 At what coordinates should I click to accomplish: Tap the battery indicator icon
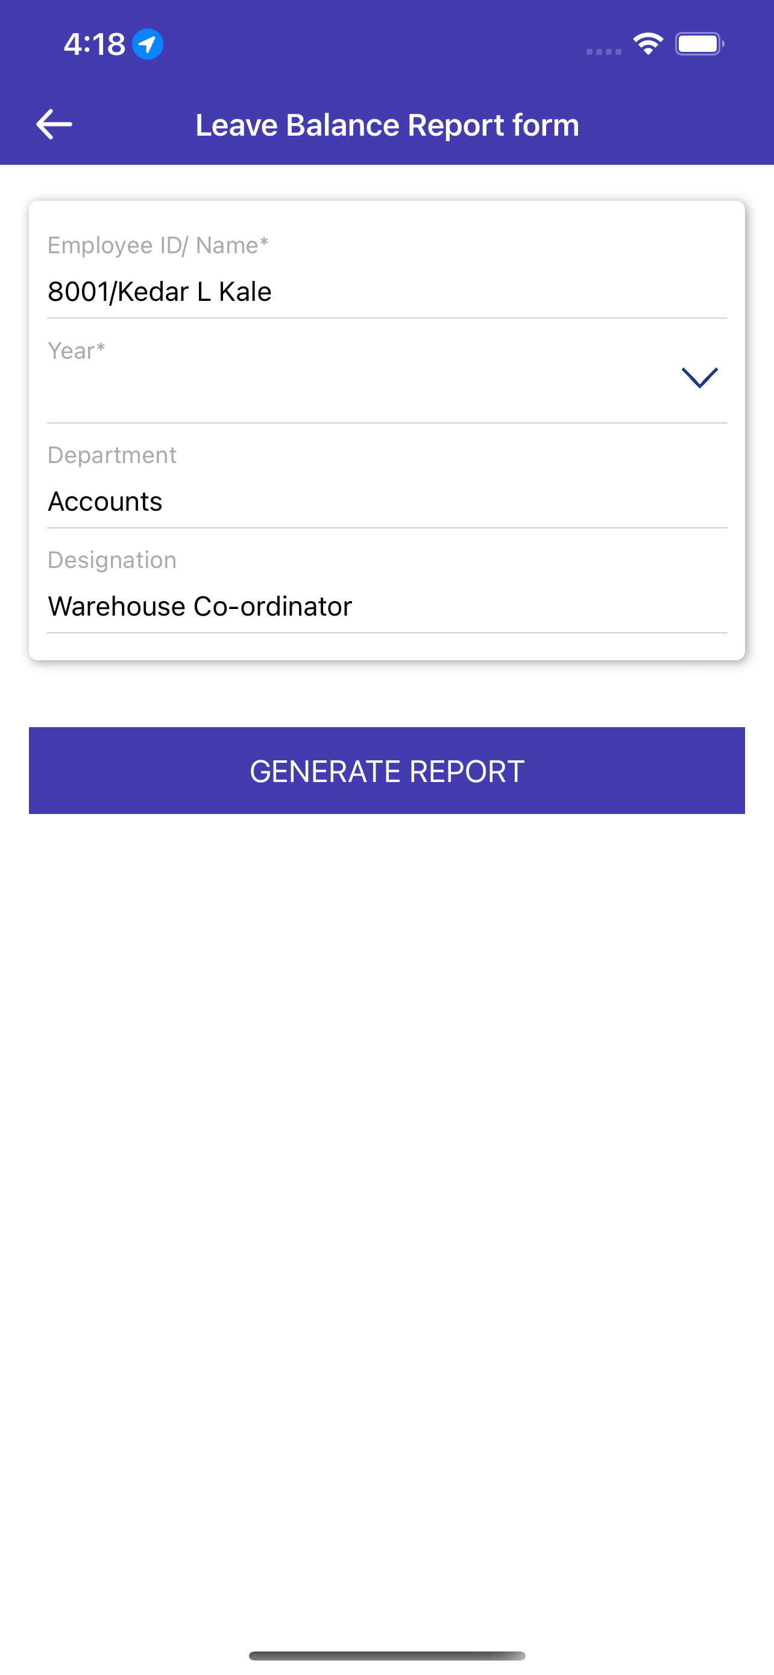pyautogui.click(x=699, y=44)
